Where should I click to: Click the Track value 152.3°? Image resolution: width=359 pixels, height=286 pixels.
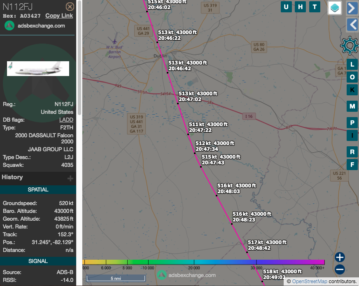click(65, 234)
